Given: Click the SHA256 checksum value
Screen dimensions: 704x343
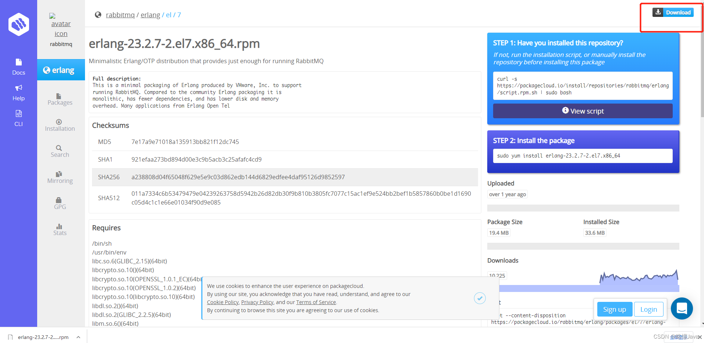Looking at the screenshot, I should point(238,177).
